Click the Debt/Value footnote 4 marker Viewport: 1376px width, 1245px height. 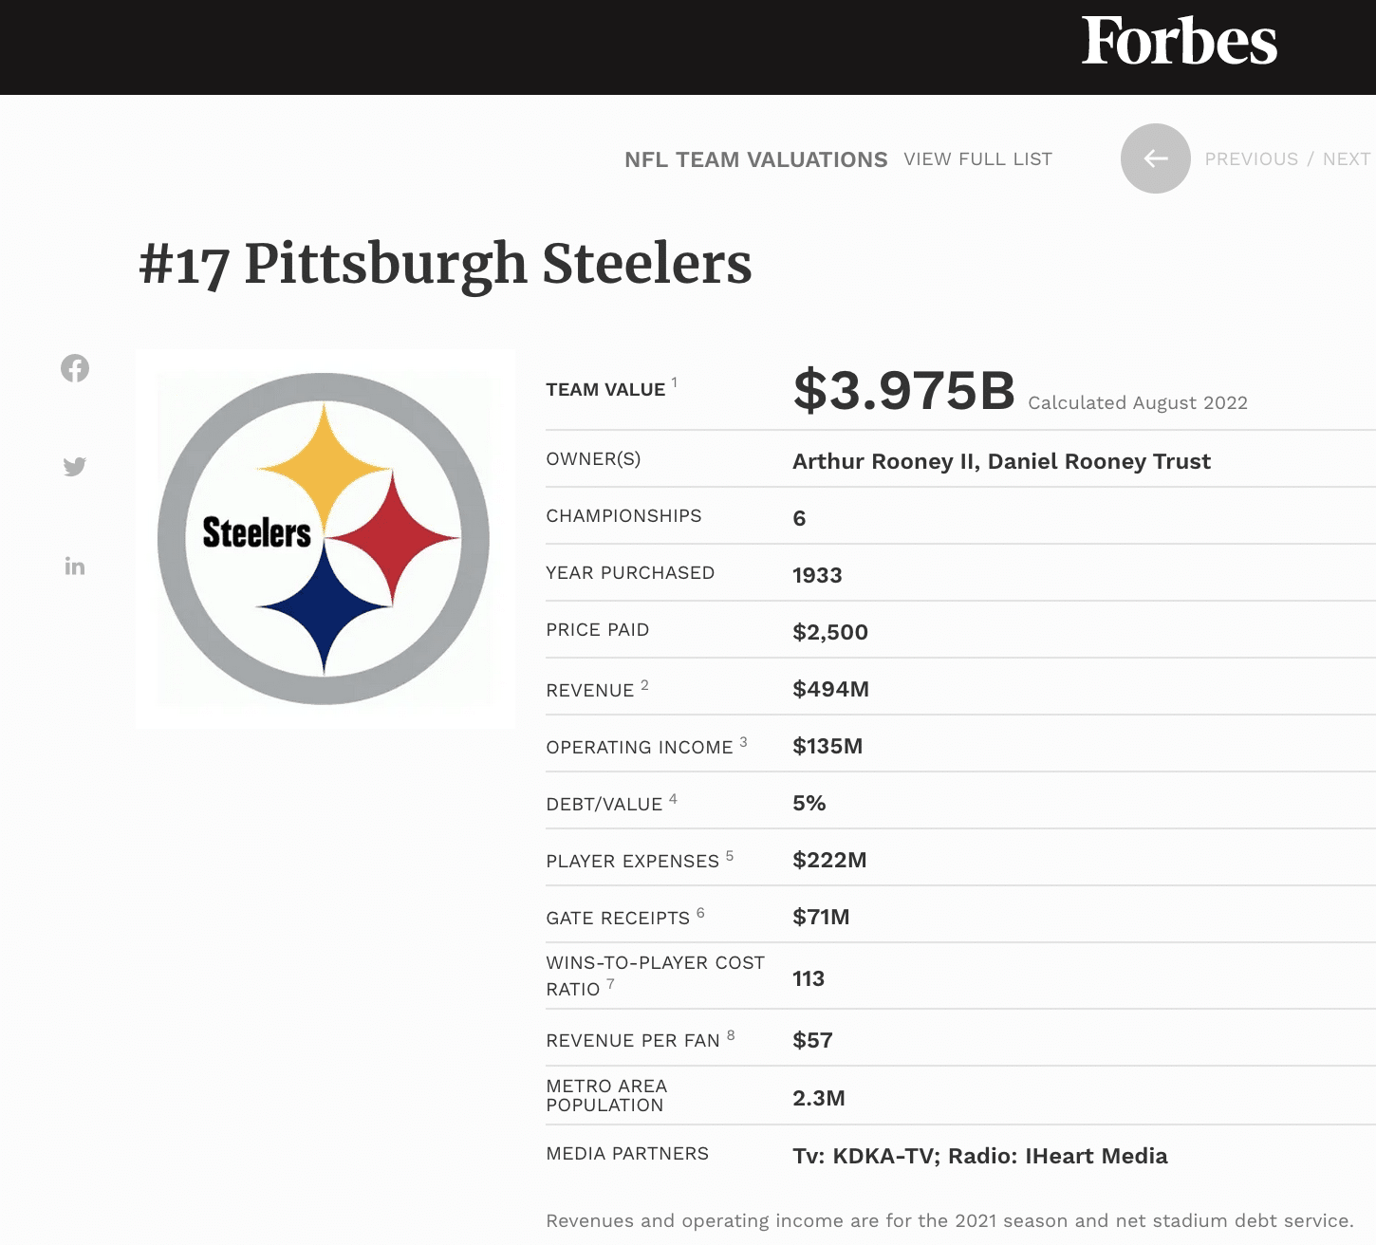click(x=673, y=798)
